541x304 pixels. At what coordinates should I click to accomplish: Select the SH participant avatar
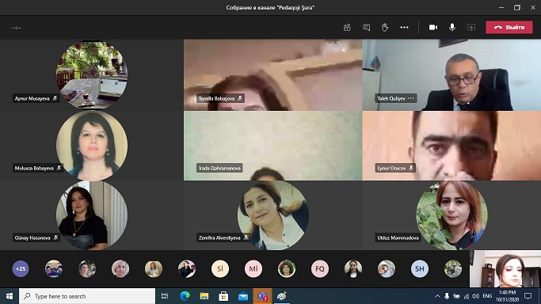(x=420, y=269)
